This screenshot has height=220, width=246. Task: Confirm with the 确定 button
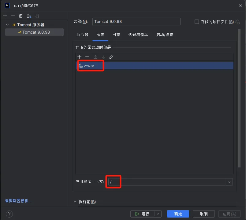(178, 214)
